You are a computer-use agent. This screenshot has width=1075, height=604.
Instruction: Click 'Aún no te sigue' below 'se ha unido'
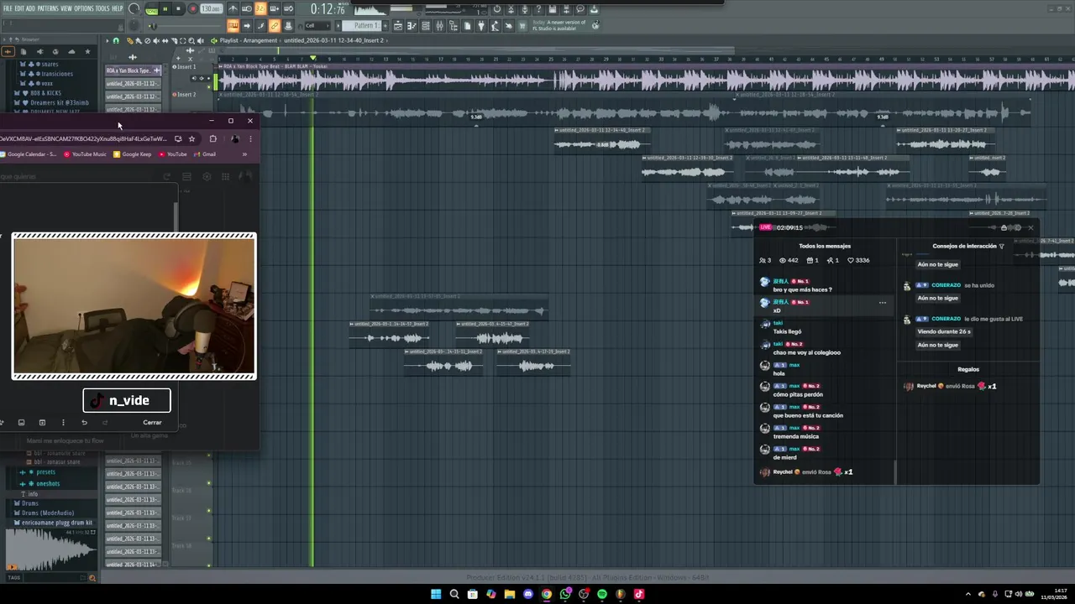[x=938, y=298]
